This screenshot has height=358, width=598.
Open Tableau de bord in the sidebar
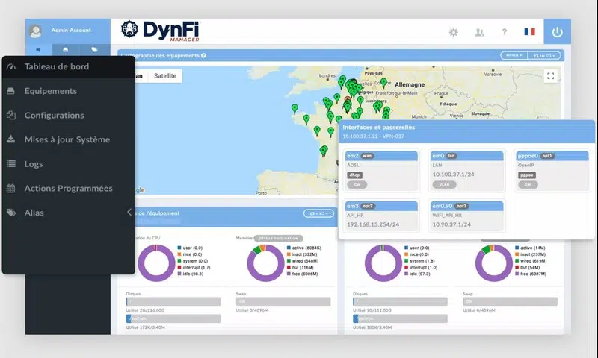[x=57, y=67]
